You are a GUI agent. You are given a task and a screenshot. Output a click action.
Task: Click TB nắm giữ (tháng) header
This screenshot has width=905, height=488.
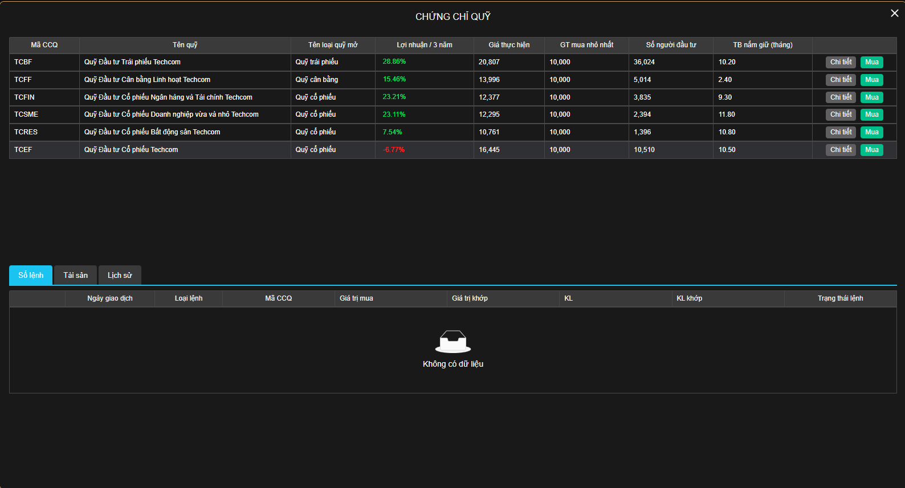[x=763, y=45]
